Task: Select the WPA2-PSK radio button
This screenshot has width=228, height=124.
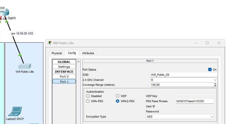Action: (x=118, y=101)
